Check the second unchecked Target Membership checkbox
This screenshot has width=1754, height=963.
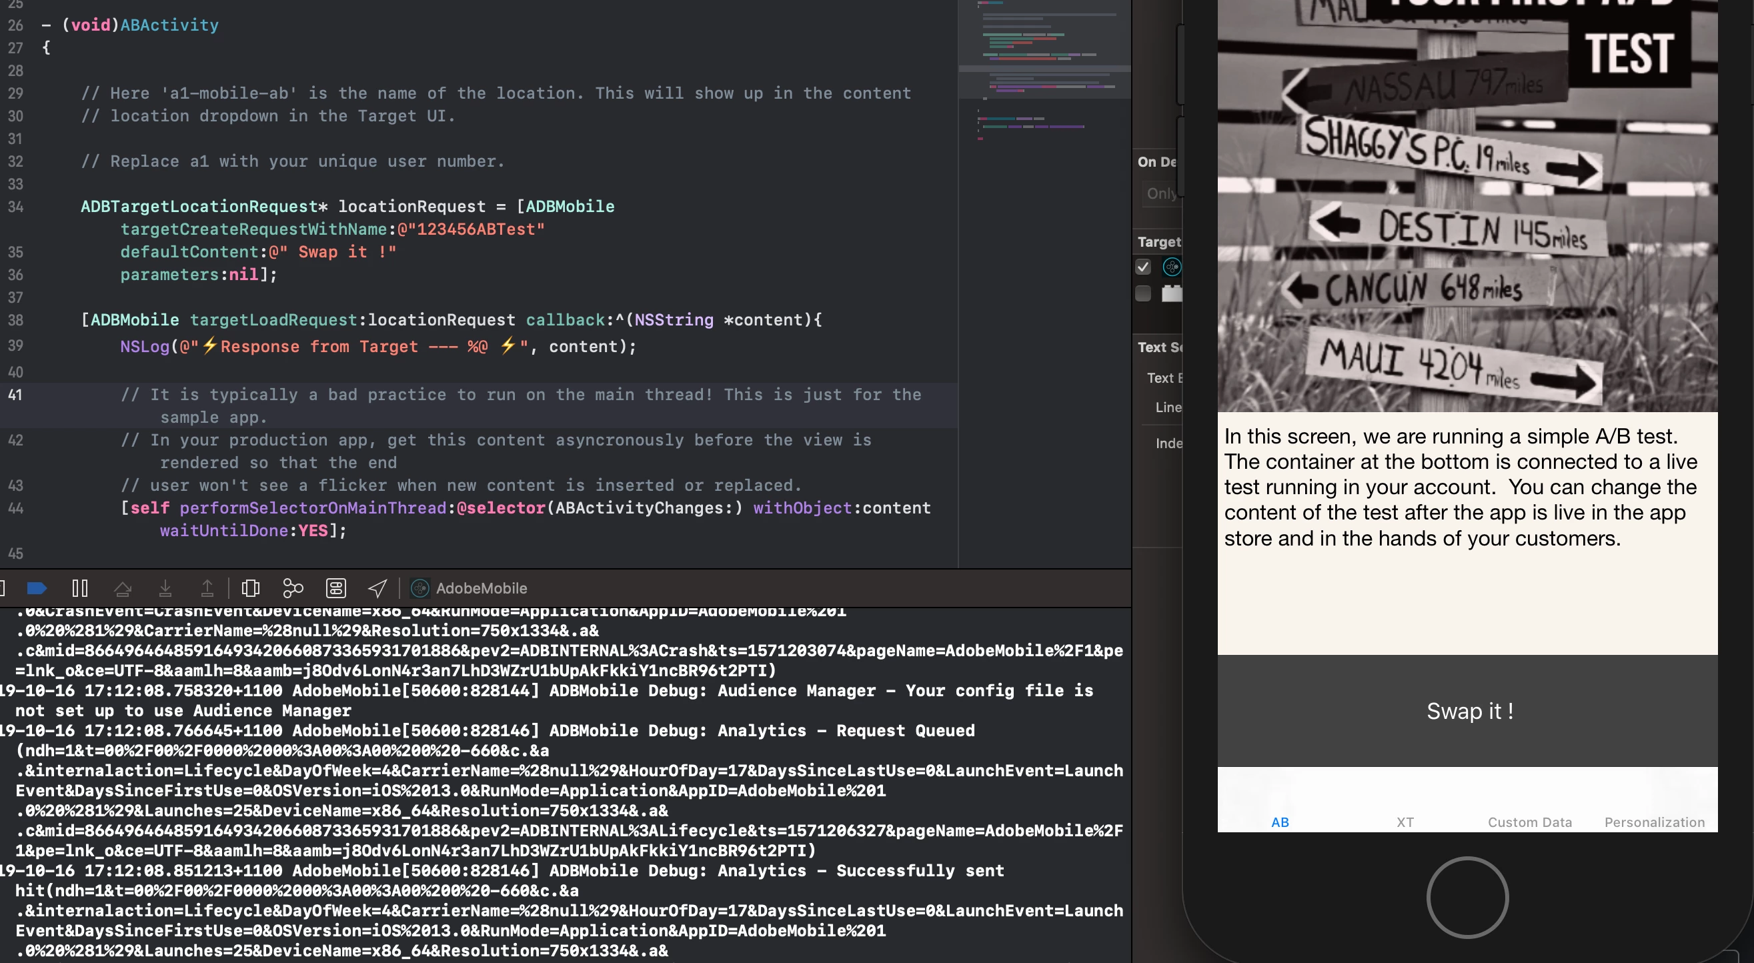click(x=1143, y=293)
